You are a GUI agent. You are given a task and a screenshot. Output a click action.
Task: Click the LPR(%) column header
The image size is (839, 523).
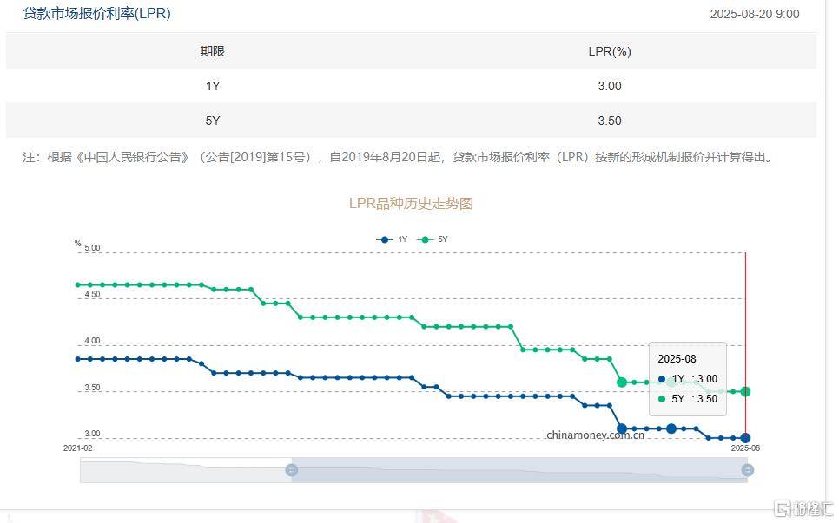click(610, 51)
